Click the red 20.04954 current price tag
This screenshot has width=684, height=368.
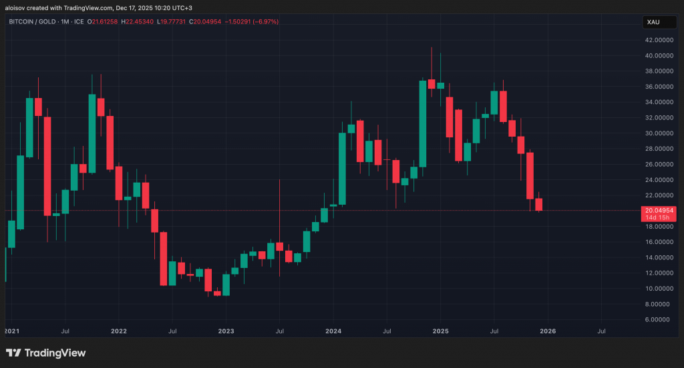pos(658,210)
